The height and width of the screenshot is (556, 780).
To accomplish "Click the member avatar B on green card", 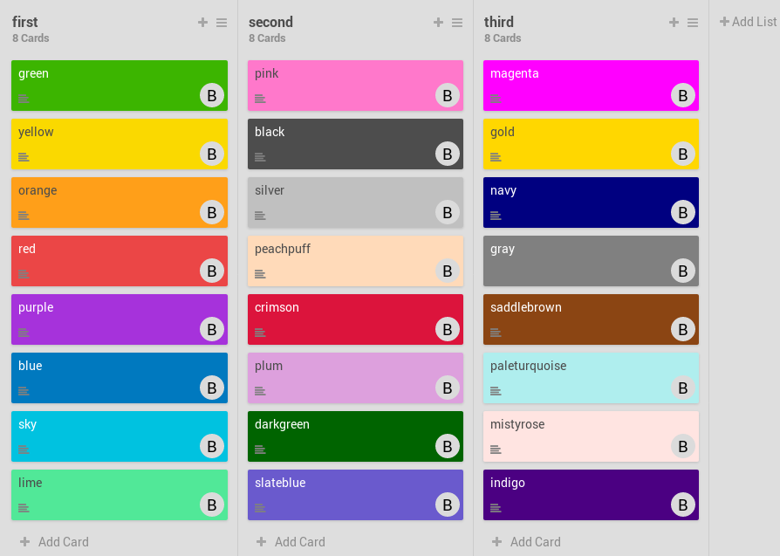I will point(211,96).
